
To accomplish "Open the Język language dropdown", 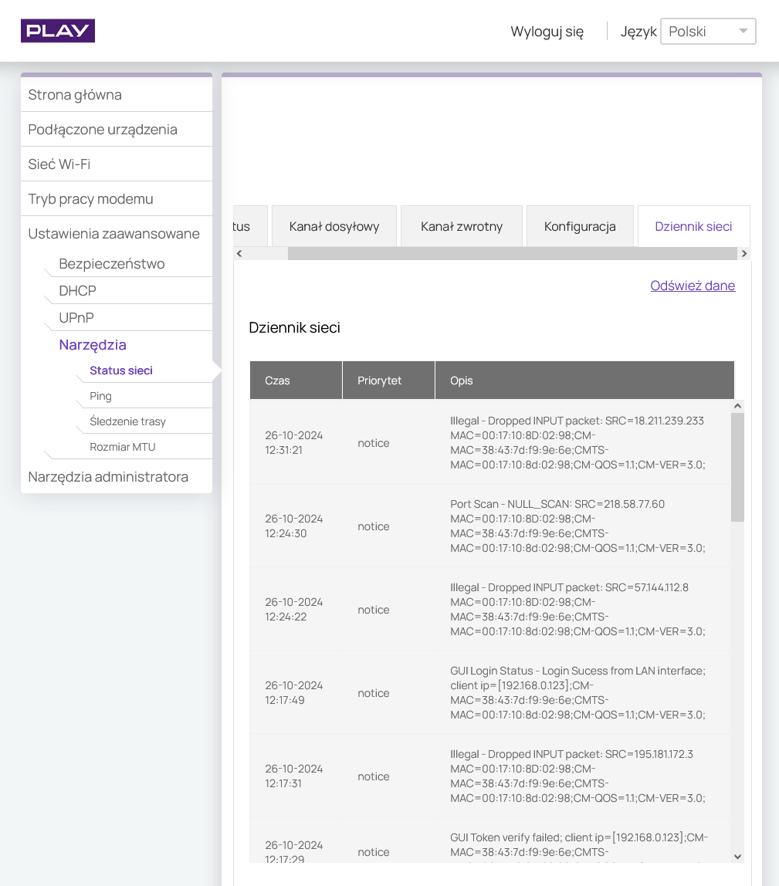I will [x=708, y=32].
